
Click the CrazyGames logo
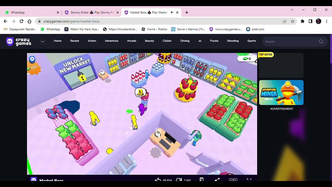pyautogui.click(x=19, y=42)
